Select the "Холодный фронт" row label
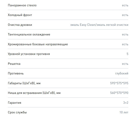Image resolution: width=130 pixels, height=116 pixels. 20,15
